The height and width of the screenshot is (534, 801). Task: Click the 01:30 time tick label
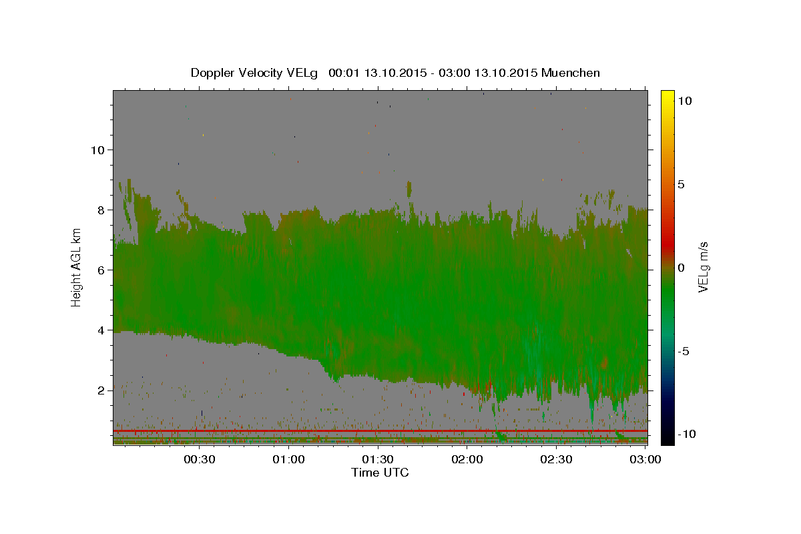pyautogui.click(x=378, y=459)
